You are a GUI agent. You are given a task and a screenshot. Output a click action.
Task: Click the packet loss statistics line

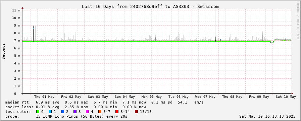point(76,107)
